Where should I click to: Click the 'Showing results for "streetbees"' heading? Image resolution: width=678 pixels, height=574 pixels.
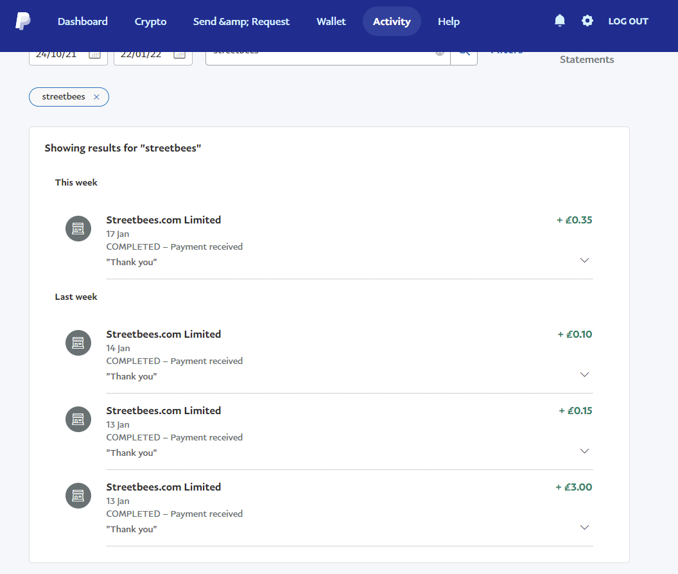click(123, 148)
